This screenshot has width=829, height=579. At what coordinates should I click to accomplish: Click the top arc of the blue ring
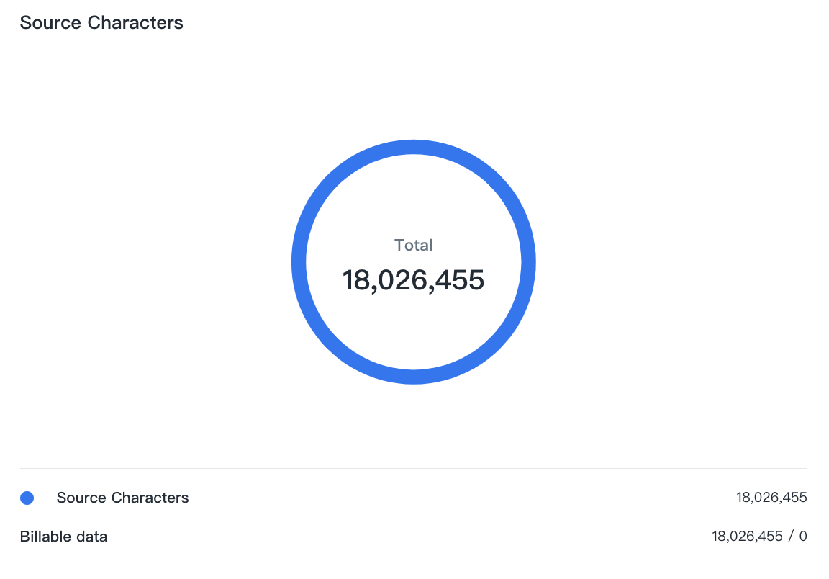click(414, 147)
